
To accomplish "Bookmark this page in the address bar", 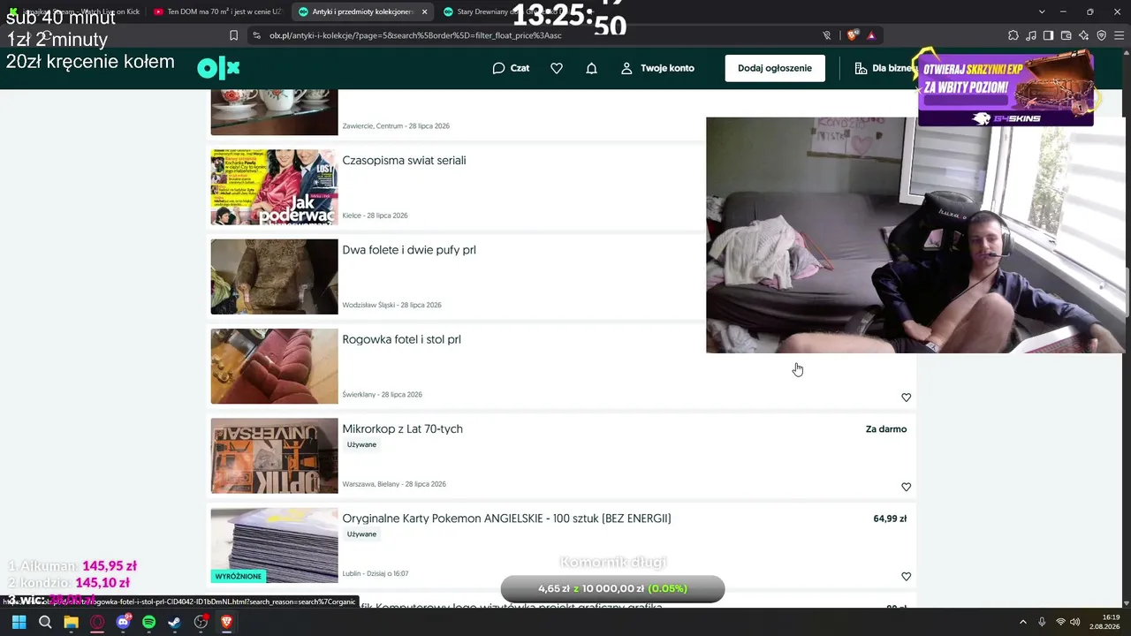I will pos(233,35).
